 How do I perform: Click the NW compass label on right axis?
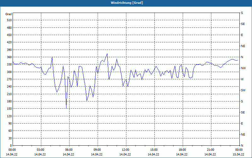[243, 68]
